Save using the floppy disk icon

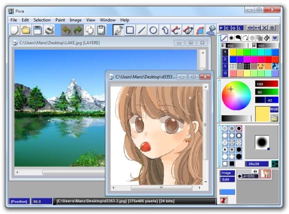[x=37, y=30]
